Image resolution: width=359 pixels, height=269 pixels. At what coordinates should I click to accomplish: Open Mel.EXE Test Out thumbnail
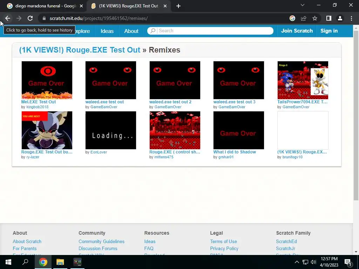tap(47, 80)
